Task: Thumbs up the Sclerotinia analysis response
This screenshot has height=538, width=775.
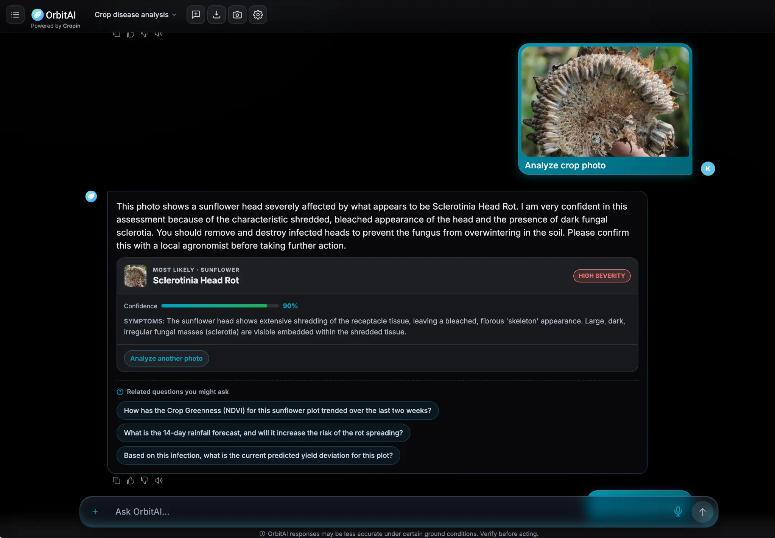Action: [131, 480]
